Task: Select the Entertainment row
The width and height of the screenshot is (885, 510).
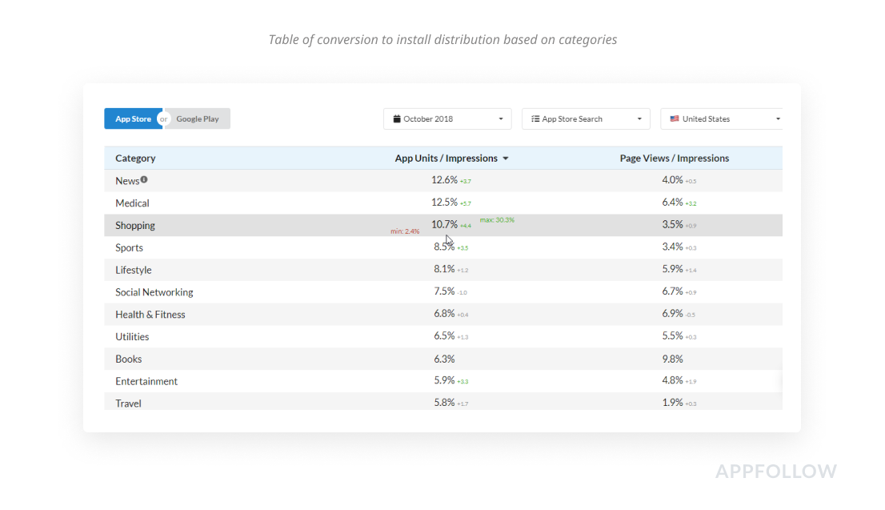Action: [146, 382]
